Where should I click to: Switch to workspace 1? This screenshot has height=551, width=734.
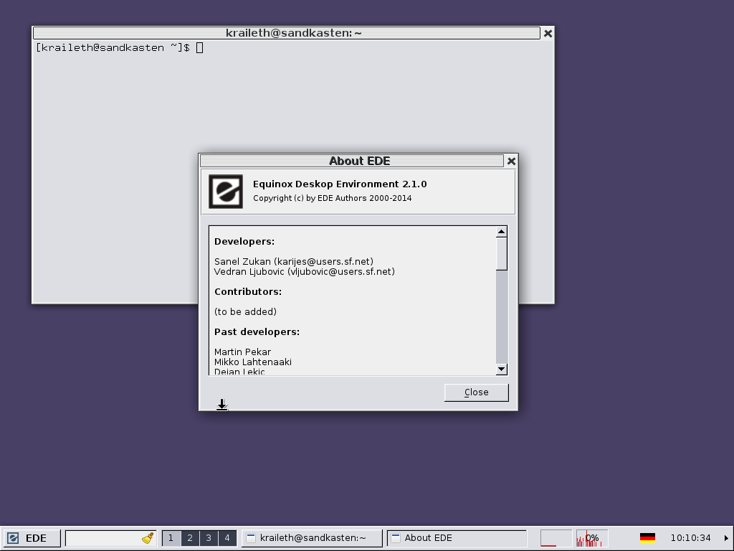171,538
